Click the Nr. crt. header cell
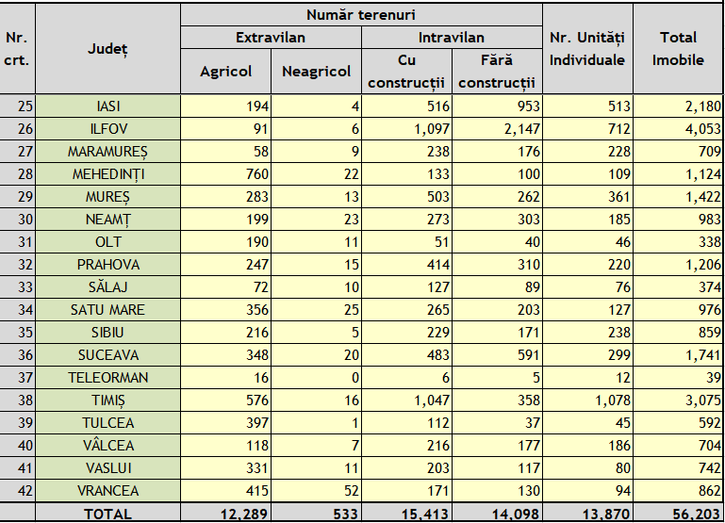 17,49
